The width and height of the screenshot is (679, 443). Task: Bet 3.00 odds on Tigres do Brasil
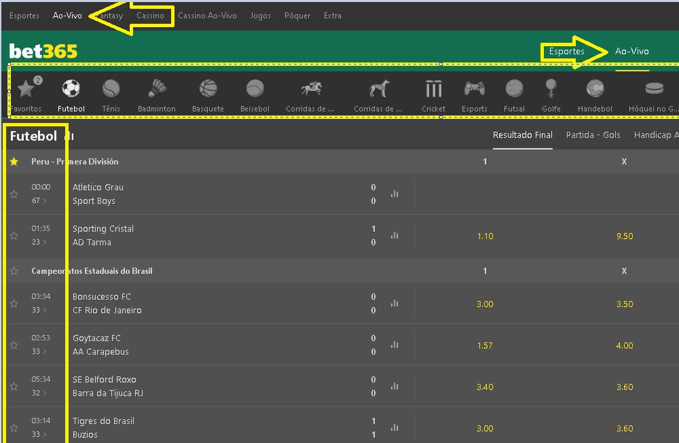coord(485,428)
